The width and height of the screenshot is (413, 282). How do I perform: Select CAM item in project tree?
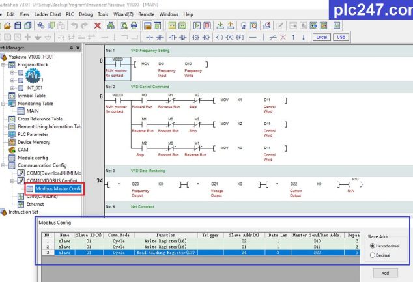click(x=23, y=150)
